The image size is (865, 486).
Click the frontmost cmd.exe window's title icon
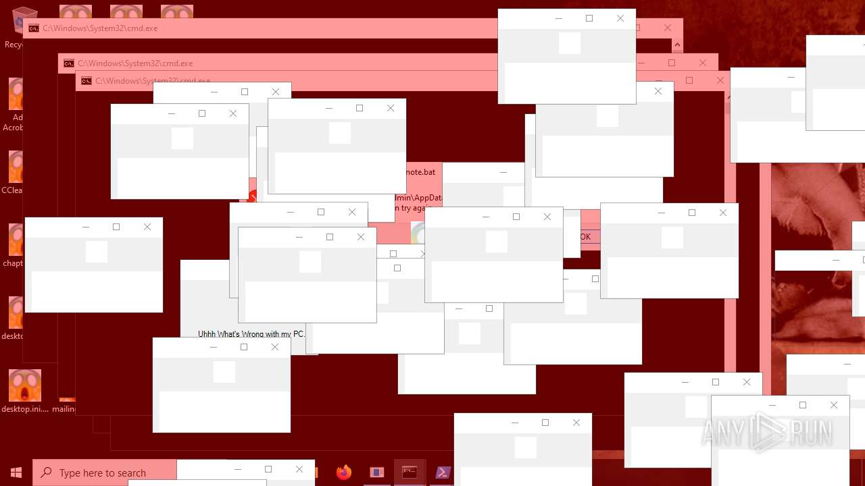(86, 81)
